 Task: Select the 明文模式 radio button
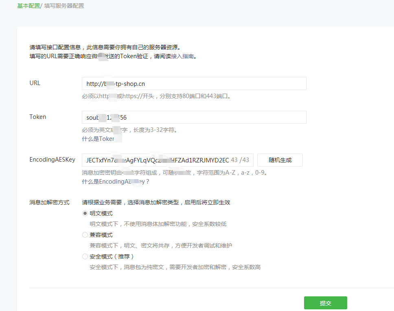point(85,213)
